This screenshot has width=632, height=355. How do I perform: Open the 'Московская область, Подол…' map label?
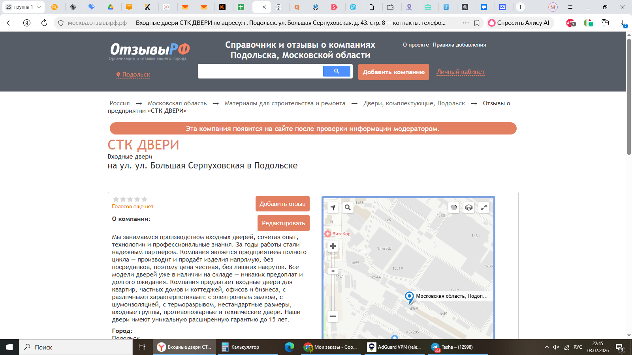tap(451, 296)
